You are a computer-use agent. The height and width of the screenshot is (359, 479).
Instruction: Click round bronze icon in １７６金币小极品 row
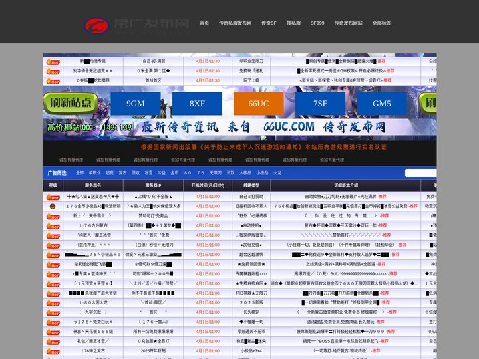53,206
